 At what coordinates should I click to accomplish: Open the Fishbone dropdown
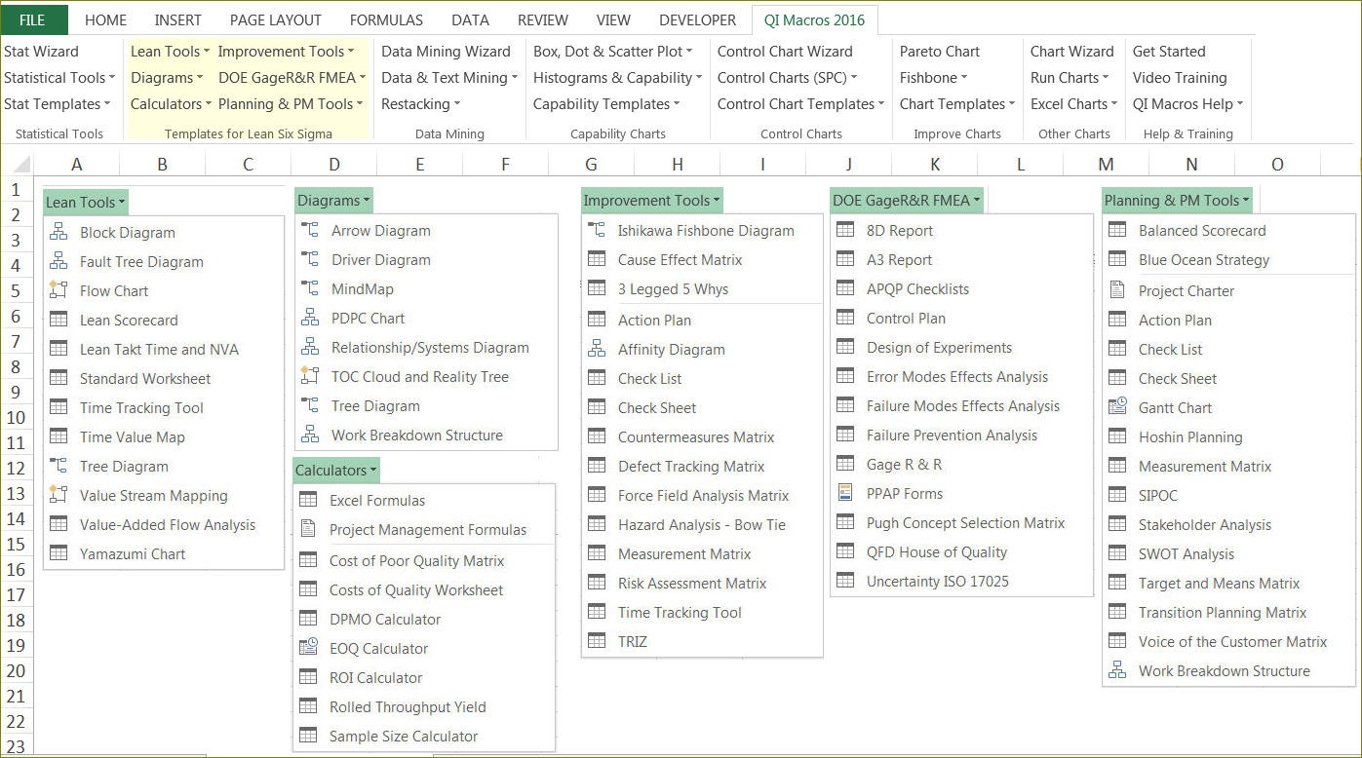pos(934,77)
